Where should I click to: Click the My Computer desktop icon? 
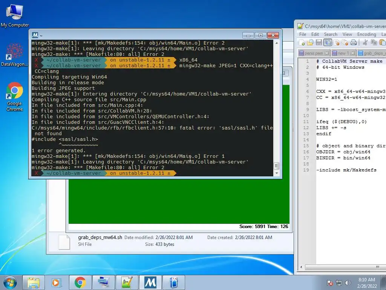[x=15, y=15]
